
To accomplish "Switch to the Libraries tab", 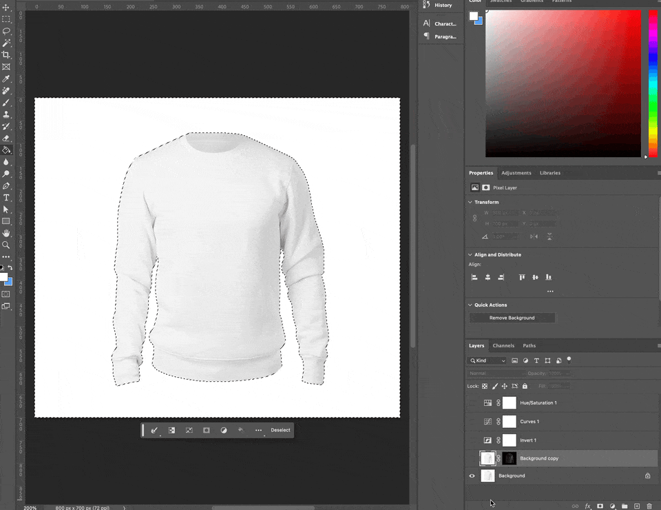I will (550, 173).
